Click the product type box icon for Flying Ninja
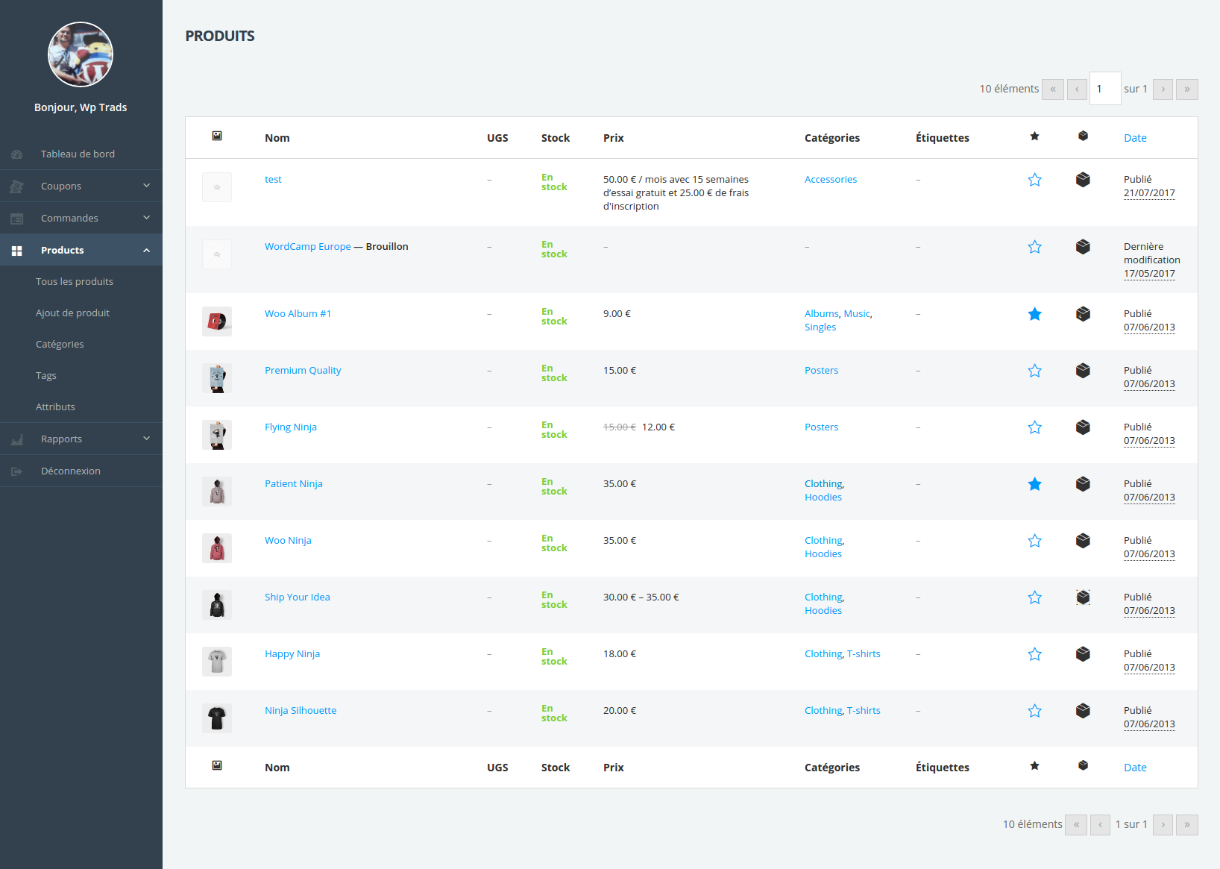The height and width of the screenshot is (869, 1220). click(1083, 427)
